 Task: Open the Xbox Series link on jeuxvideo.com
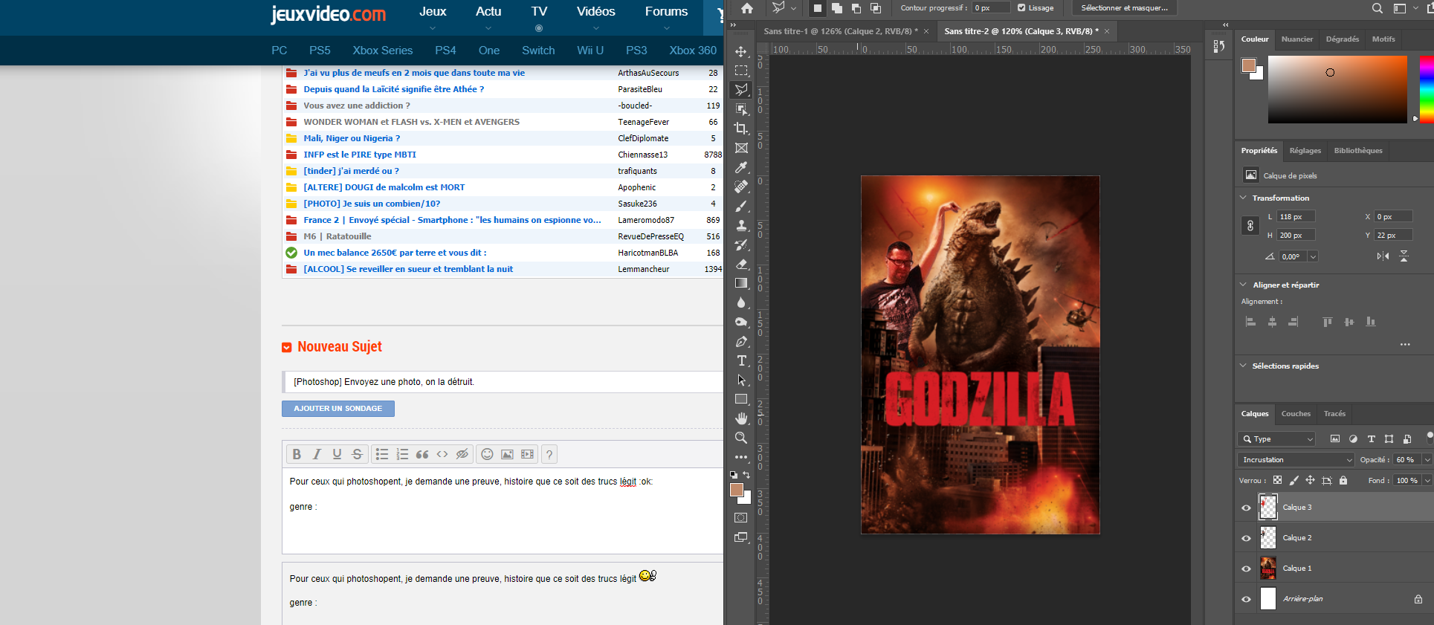pos(382,51)
